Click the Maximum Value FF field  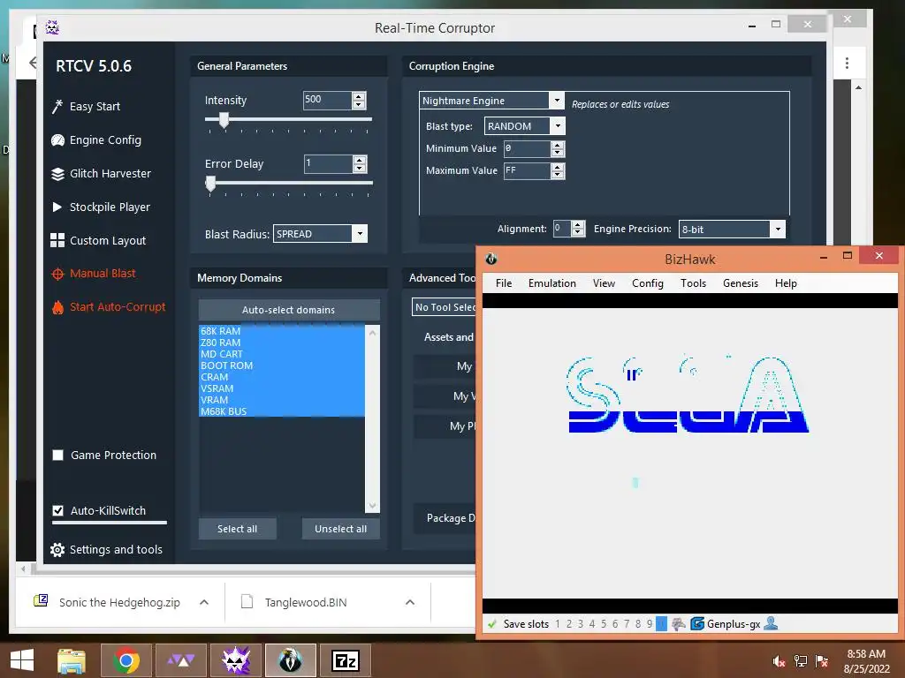coord(527,170)
